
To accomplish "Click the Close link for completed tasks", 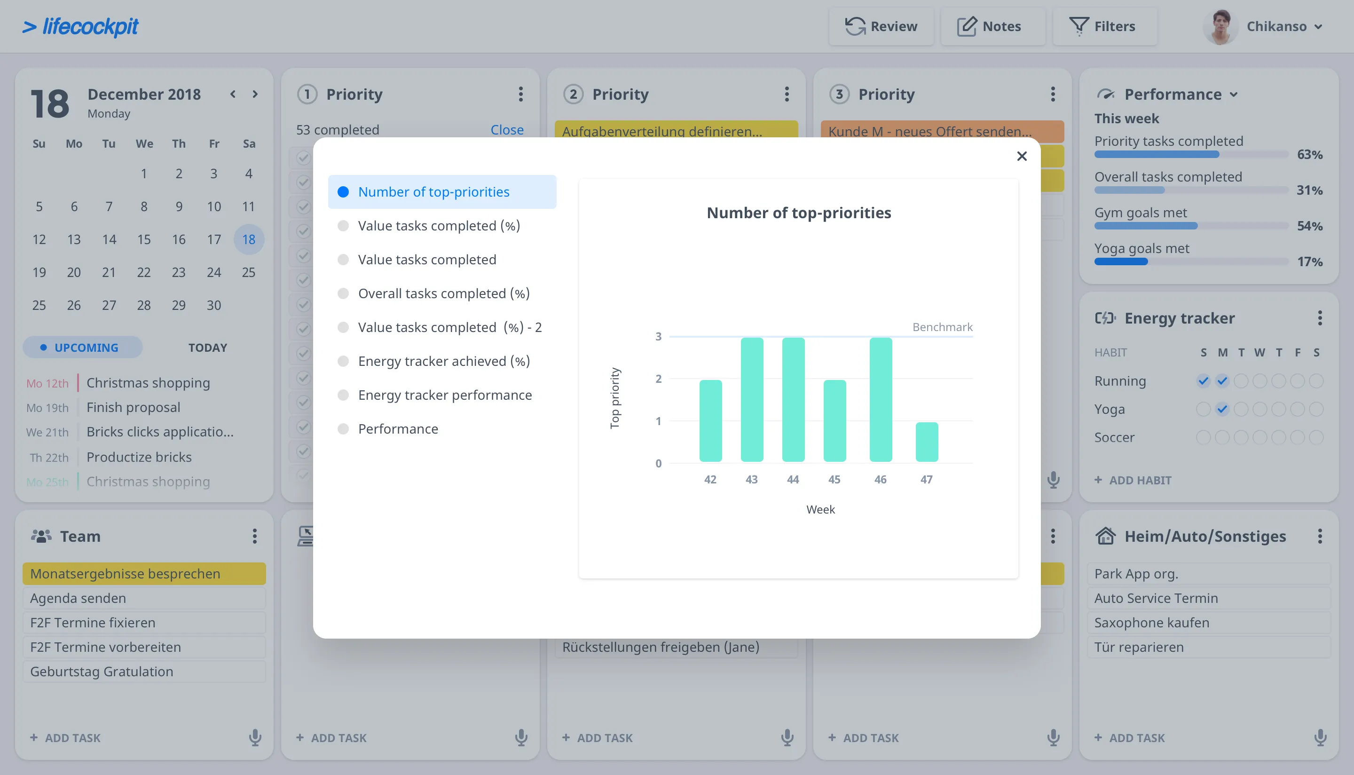I will tap(506, 129).
